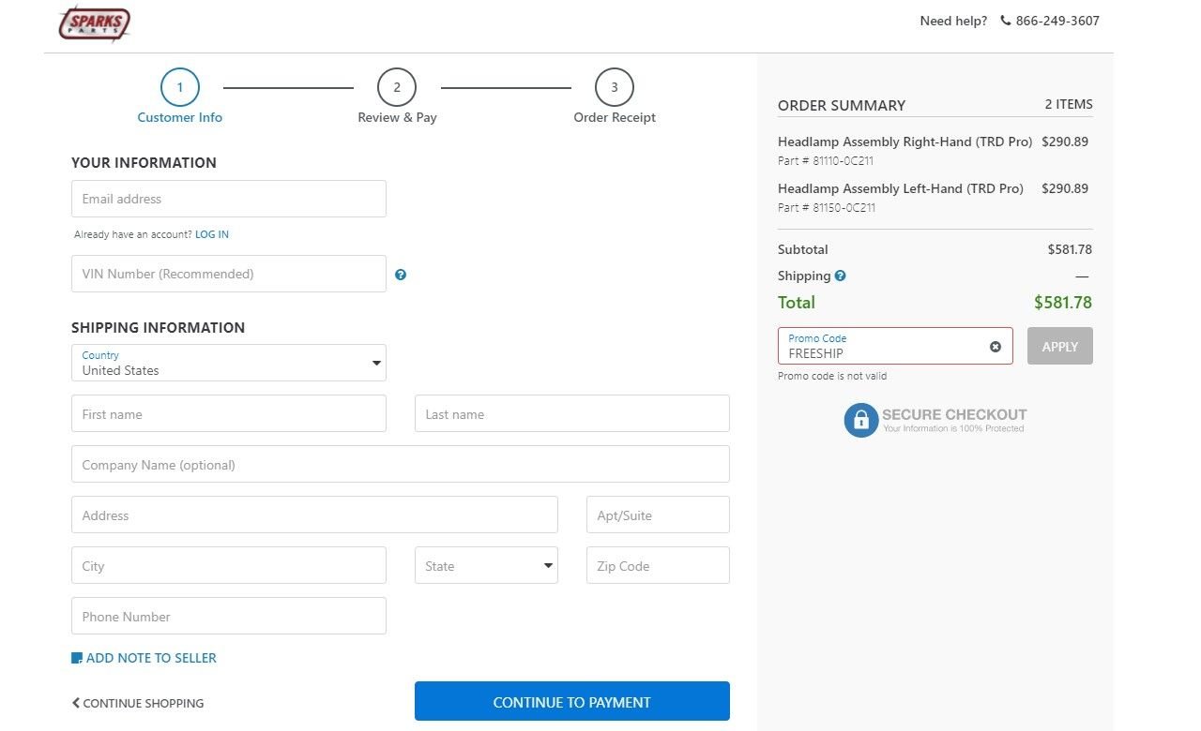The image size is (1201, 731).
Task: Click the LOG IN link
Action: point(212,234)
